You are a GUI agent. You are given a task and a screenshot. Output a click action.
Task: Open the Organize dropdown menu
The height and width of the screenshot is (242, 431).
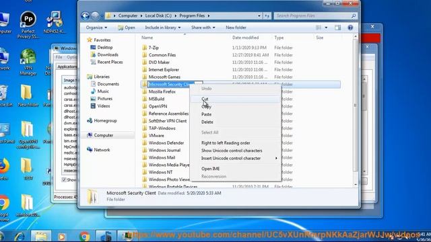click(96, 28)
